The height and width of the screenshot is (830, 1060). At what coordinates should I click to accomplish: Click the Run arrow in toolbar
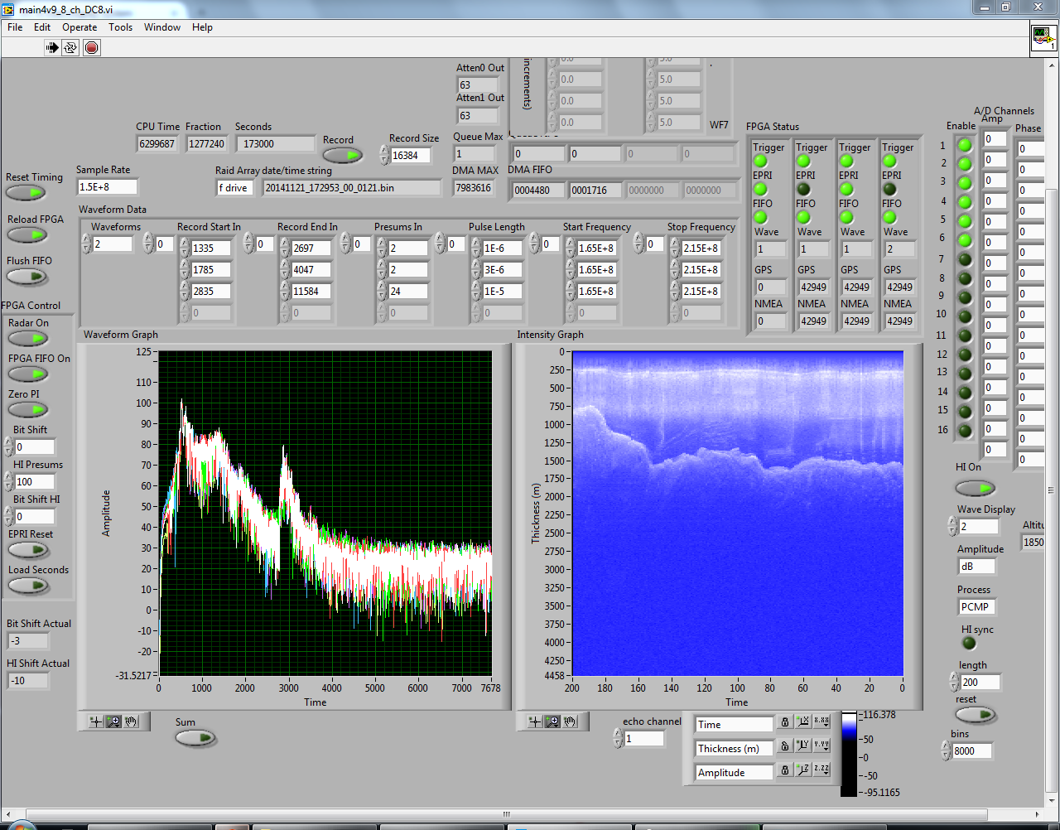click(x=52, y=48)
